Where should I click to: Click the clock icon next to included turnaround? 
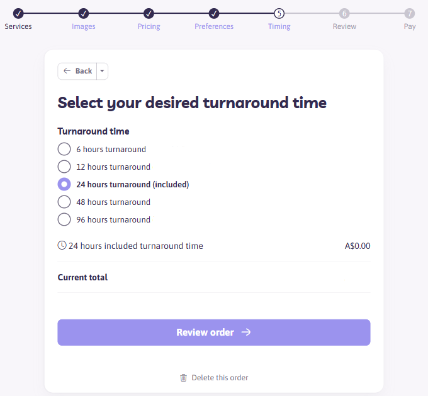(x=62, y=245)
